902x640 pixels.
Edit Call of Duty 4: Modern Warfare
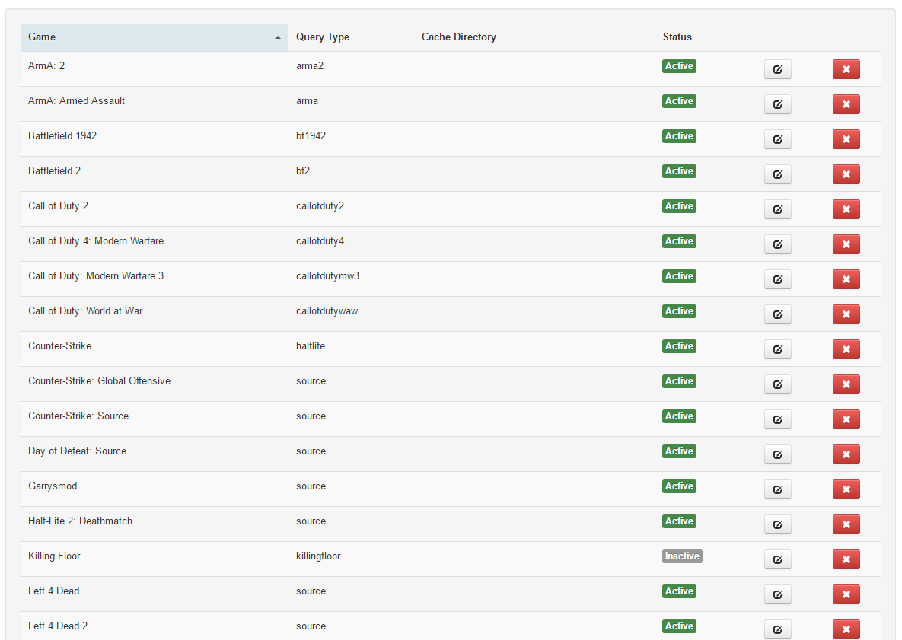click(778, 244)
